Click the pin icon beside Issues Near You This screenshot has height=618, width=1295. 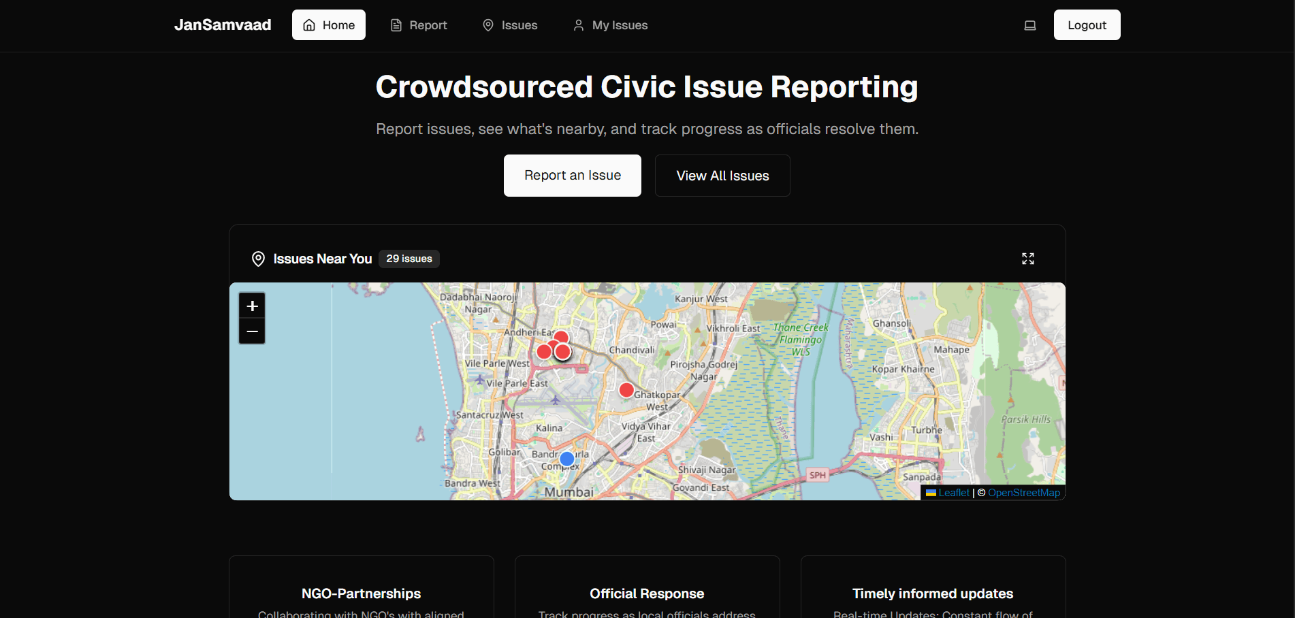point(257,259)
